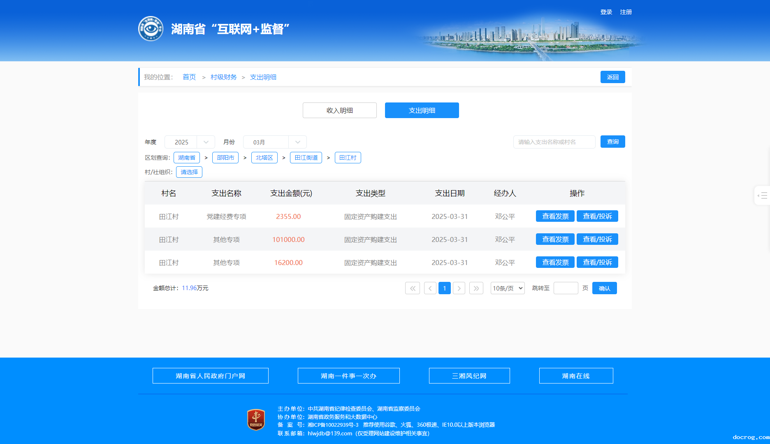770x444 pixels.
Task: Click the eye logo in the site header
Action: [x=151, y=29]
